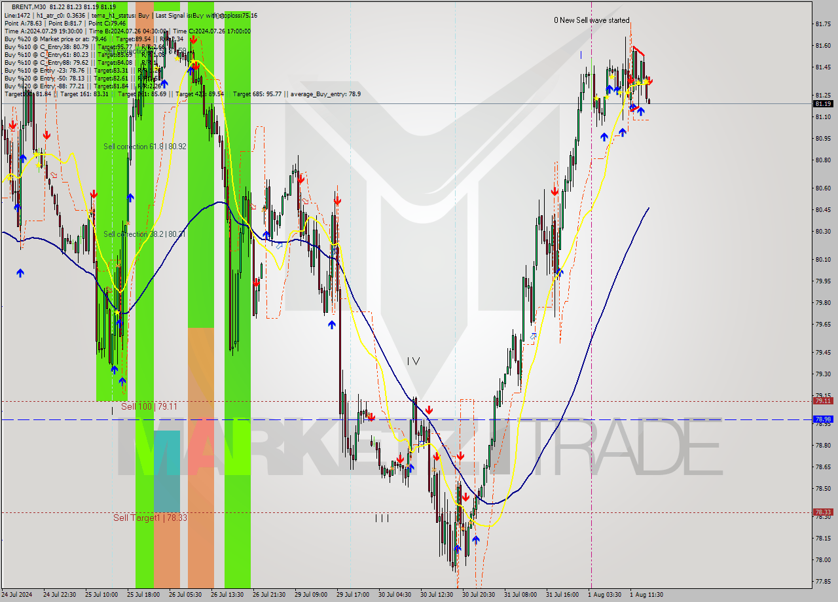Image resolution: width=838 pixels, height=602 pixels.
Task: Click the 79.30 price axis label
Action: point(823,374)
